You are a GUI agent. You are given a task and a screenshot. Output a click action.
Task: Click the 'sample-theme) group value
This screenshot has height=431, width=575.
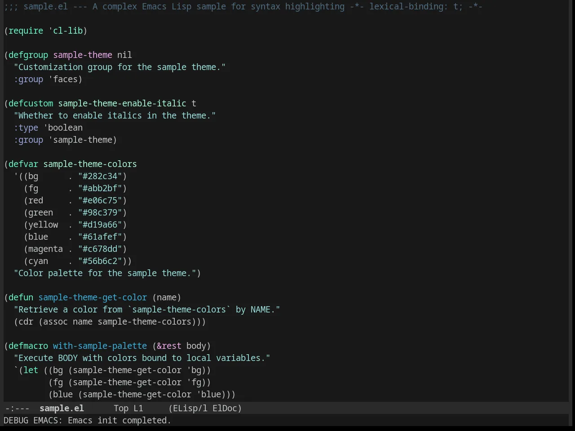click(83, 140)
